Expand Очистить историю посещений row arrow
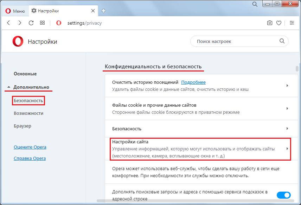The height and width of the screenshot is (205, 301). coord(287,86)
